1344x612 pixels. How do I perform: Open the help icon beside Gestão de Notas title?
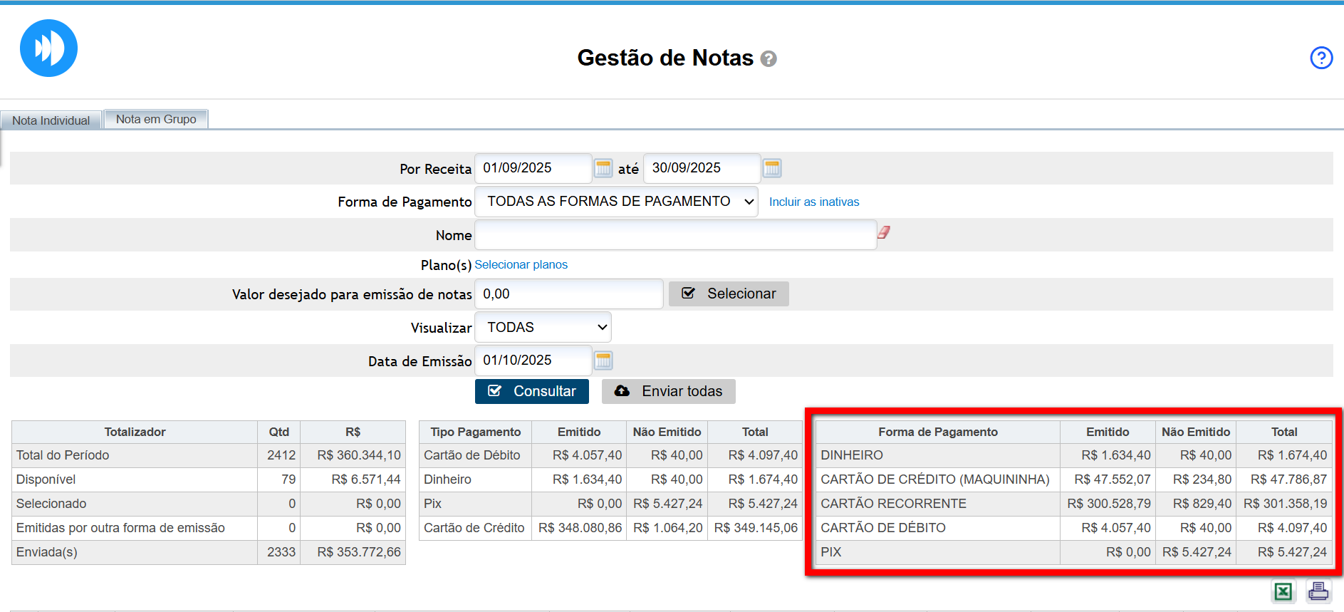tap(769, 59)
